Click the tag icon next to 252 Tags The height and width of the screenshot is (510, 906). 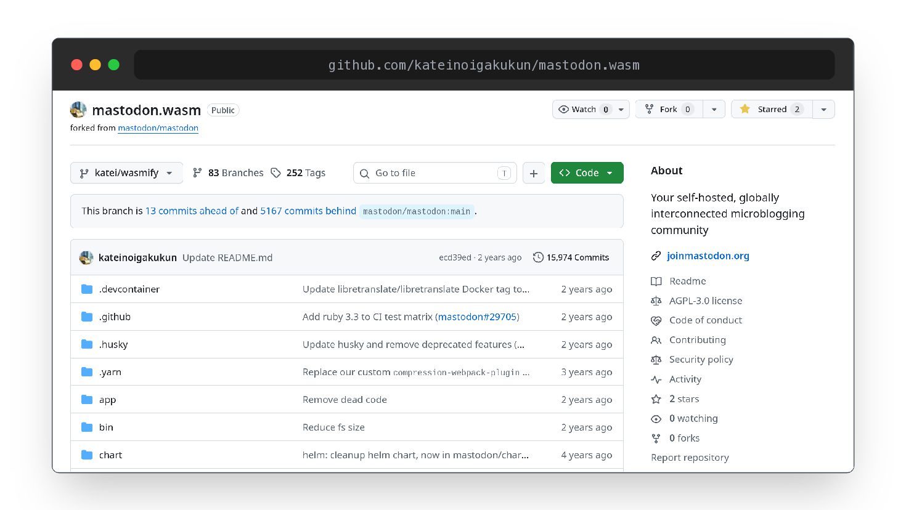tap(276, 173)
